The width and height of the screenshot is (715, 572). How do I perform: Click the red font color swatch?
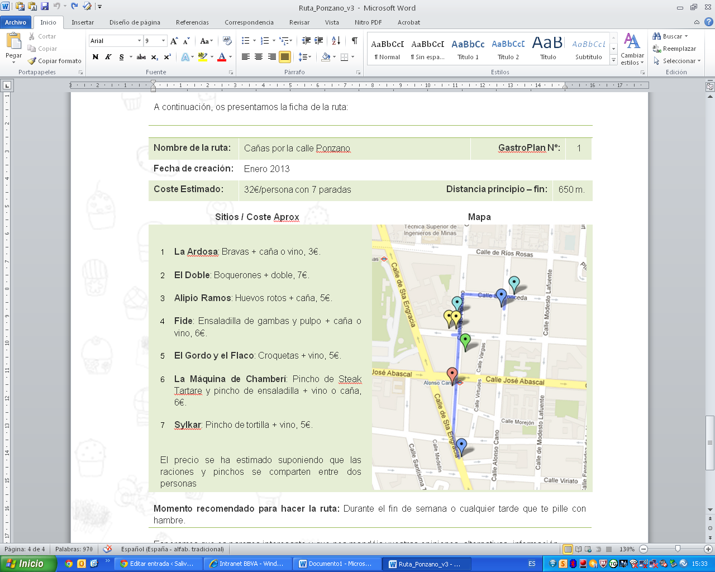(222, 57)
